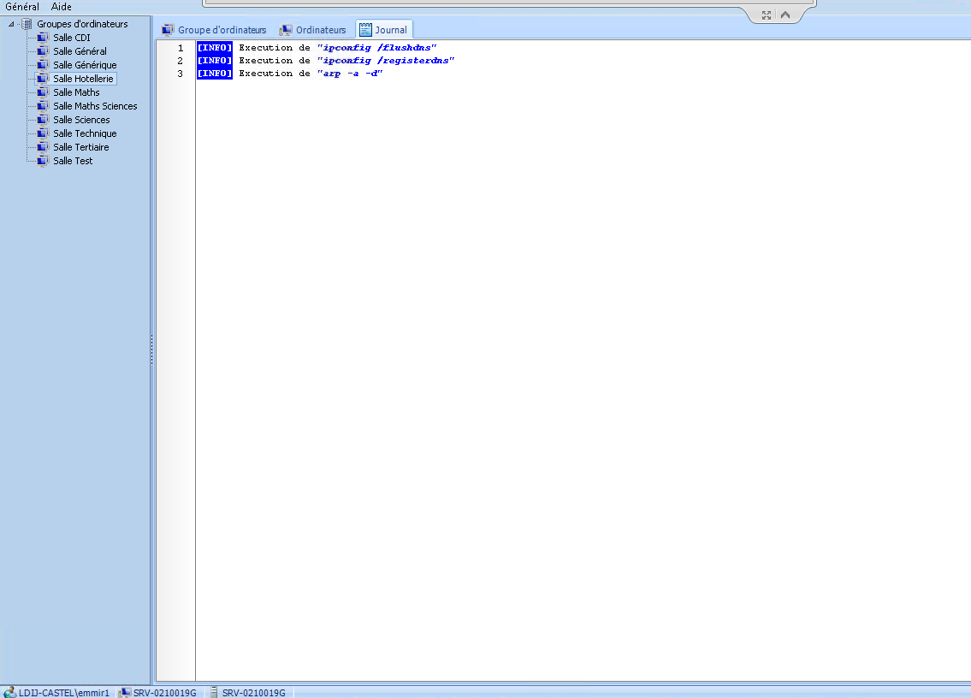Click the INFO tag on log line 1

214,48
